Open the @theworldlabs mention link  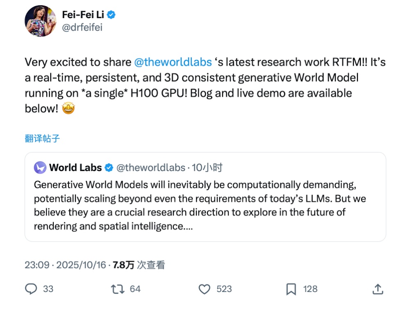pos(173,62)
